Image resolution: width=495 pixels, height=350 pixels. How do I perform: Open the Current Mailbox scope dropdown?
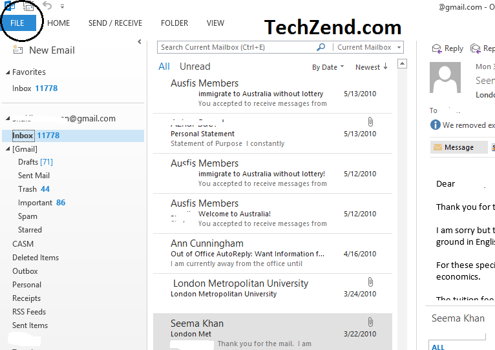pyautogui.click(x=369, y=47)
